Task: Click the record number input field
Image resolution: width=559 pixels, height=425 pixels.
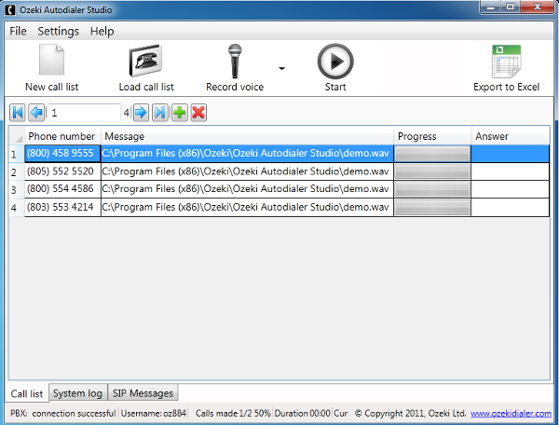Action: tap(84, 113)
